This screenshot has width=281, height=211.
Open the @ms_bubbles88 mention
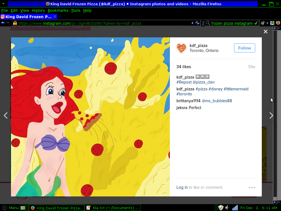click(217, 101)
